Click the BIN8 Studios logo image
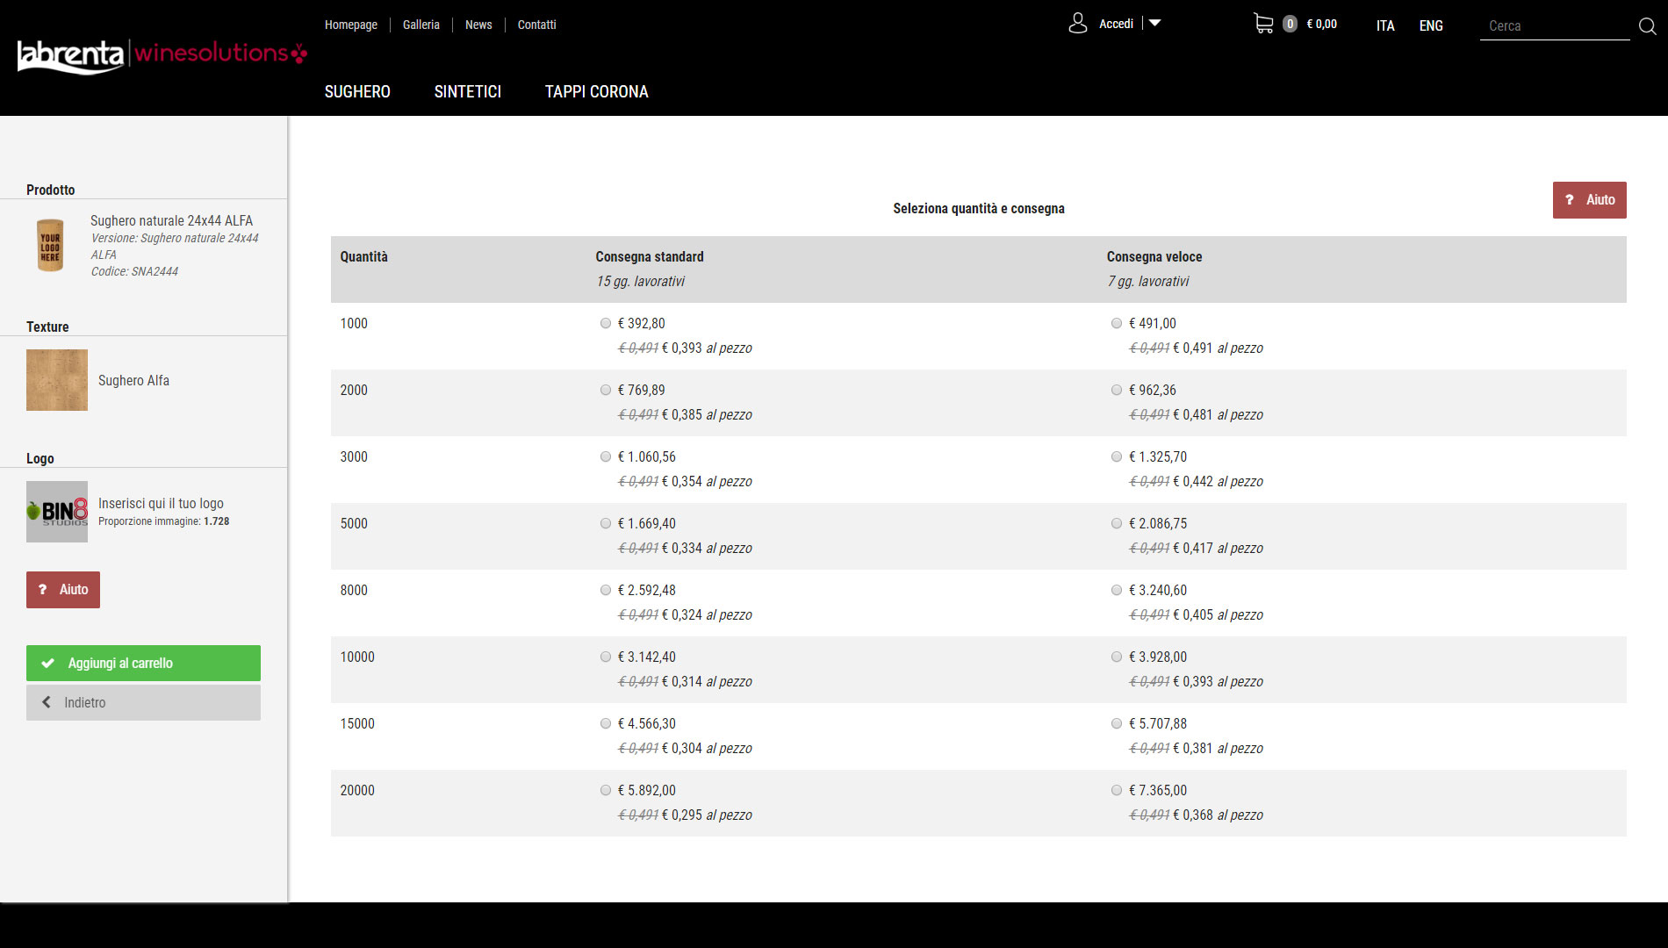 coord(57,512)
